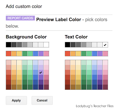
Task: Pick bright blue background color swatch
Action: click(x=36, y=53)
